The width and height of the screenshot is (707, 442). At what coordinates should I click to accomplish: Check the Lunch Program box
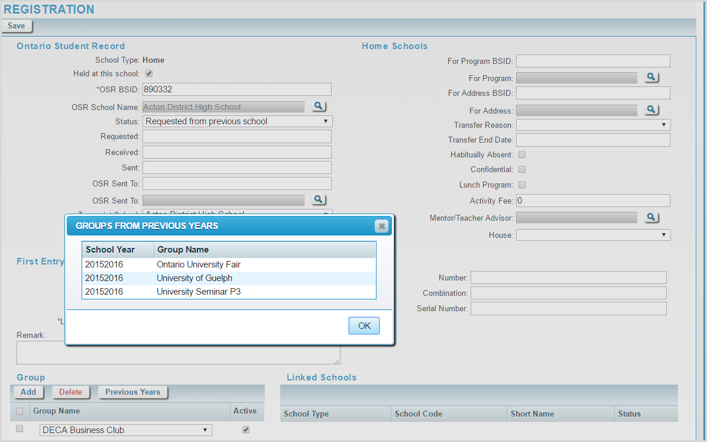click(x=522, y=185)
